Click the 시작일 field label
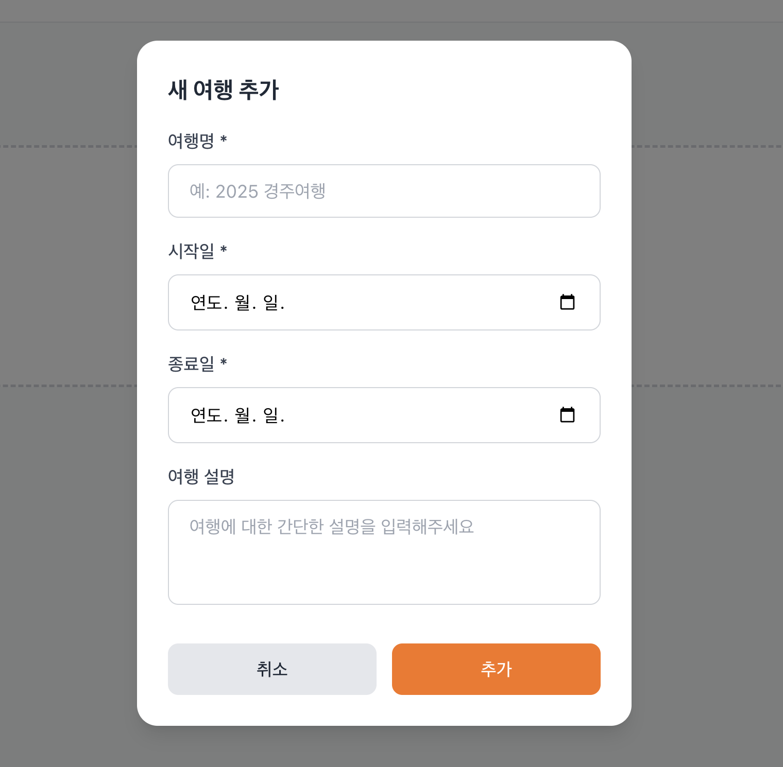Screen dimensions: 783x767 [x=191, y=251]
